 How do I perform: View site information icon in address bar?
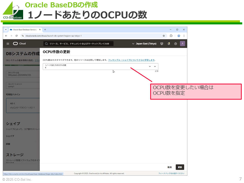point(23,36)
